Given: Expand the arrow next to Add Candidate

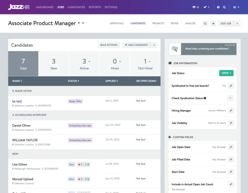Looking at the screenshot, I should tap(154, 45).
